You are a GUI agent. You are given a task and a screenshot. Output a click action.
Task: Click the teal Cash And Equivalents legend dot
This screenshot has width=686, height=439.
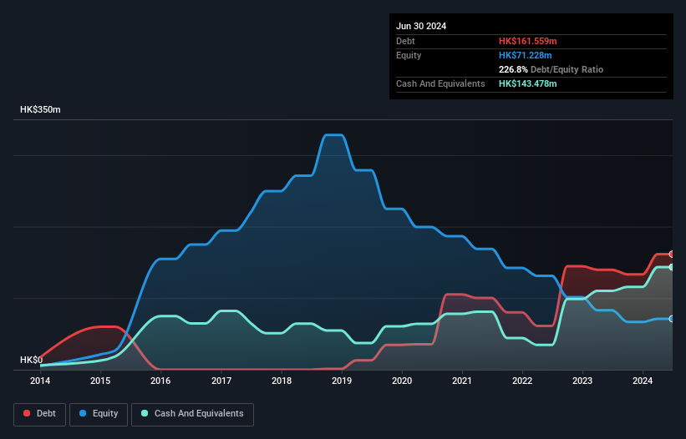(x=145, y=414)
